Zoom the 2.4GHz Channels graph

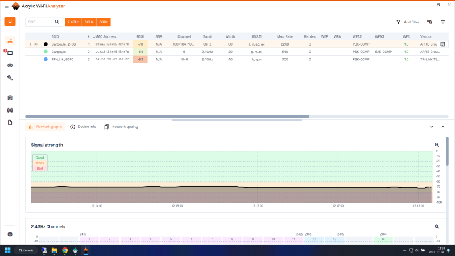coord(437,226)
